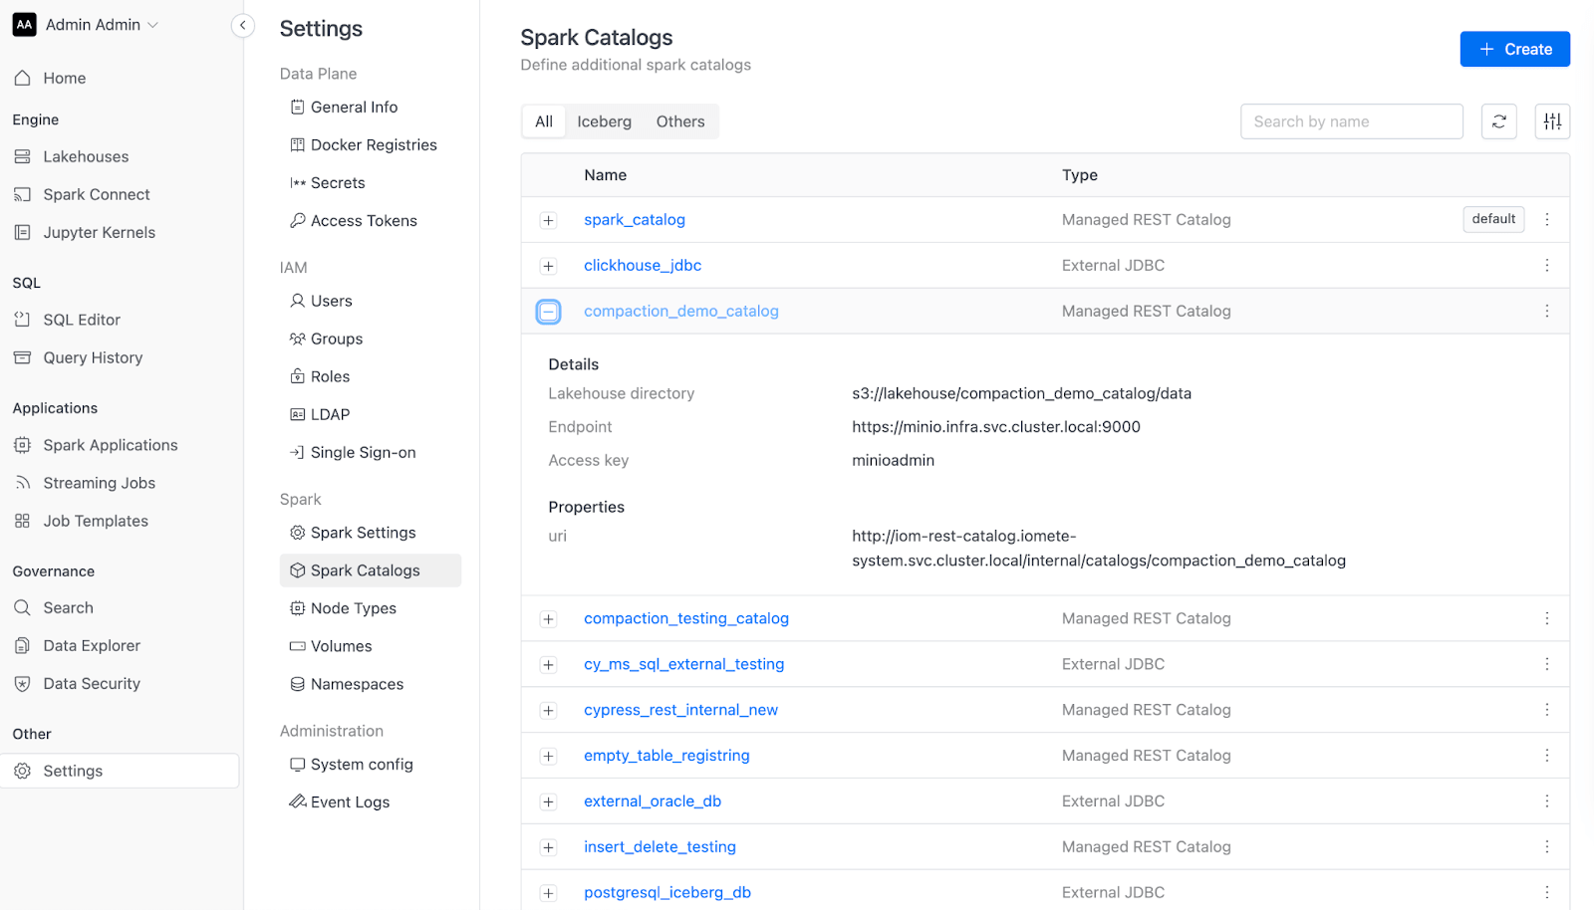Open the compaction_testing_catalog link
The height and width of the screenshot is (910, 1594).
click(686, 618)
